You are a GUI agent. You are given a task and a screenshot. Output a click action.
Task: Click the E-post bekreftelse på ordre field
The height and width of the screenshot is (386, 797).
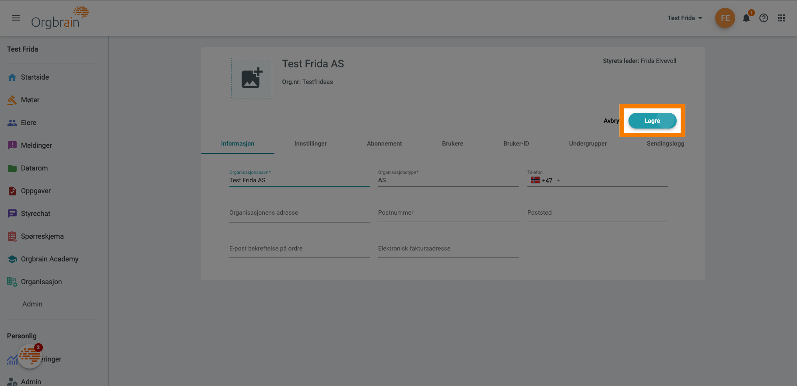tap(299, 249)
